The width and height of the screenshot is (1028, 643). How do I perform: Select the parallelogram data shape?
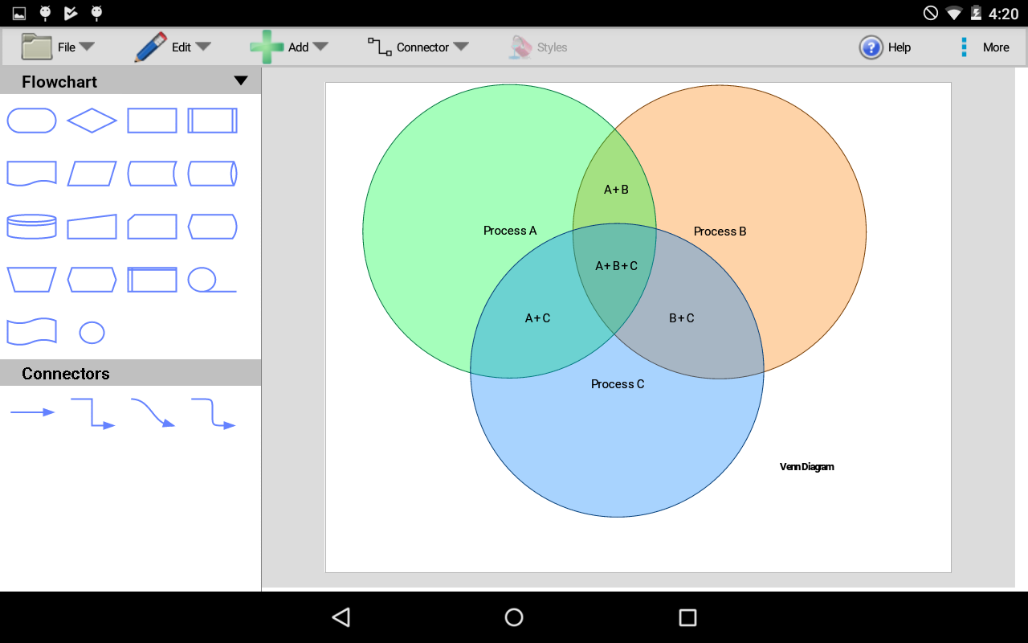(x=92, y=174)
